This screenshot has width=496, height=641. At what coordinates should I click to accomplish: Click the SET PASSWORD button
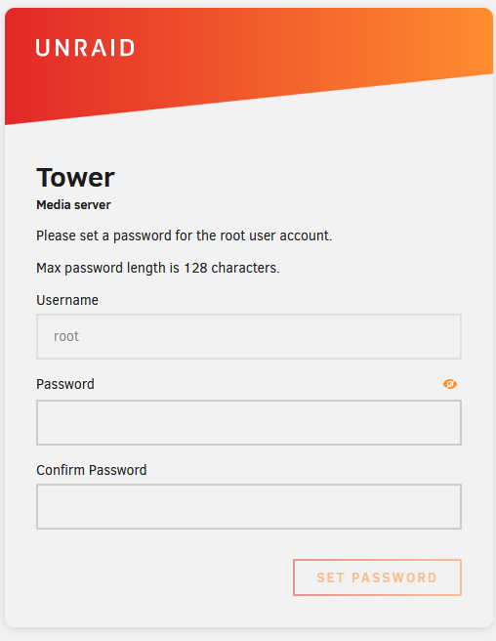(x=377, y=577)
